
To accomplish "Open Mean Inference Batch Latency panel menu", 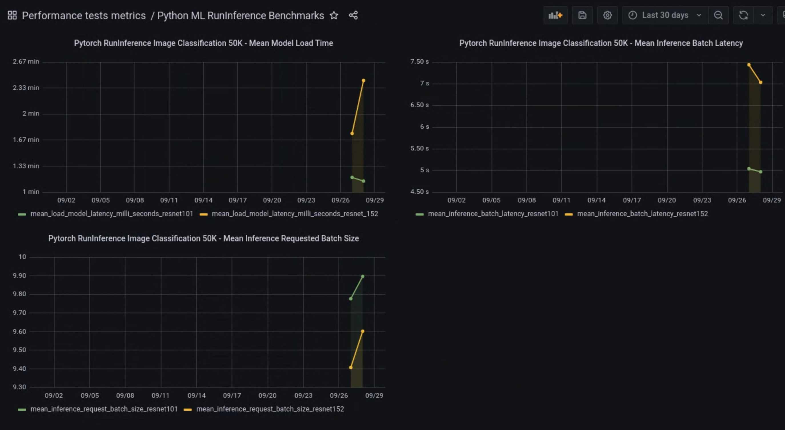I will coord(601,43).
